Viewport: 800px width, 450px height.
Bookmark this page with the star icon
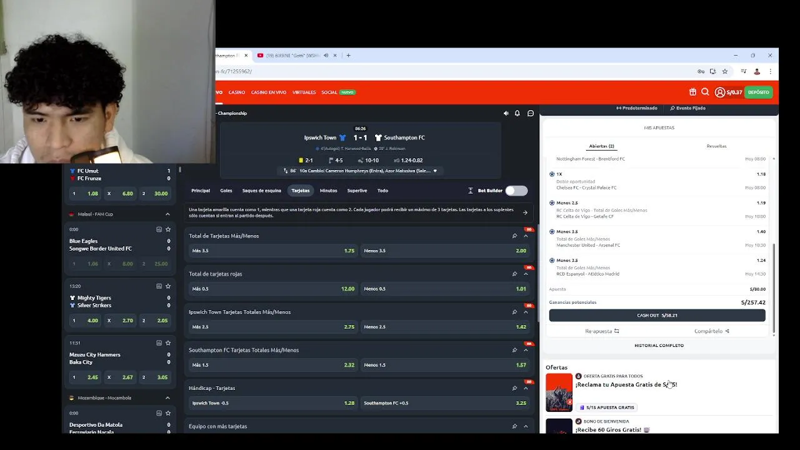tap(725, 71)
